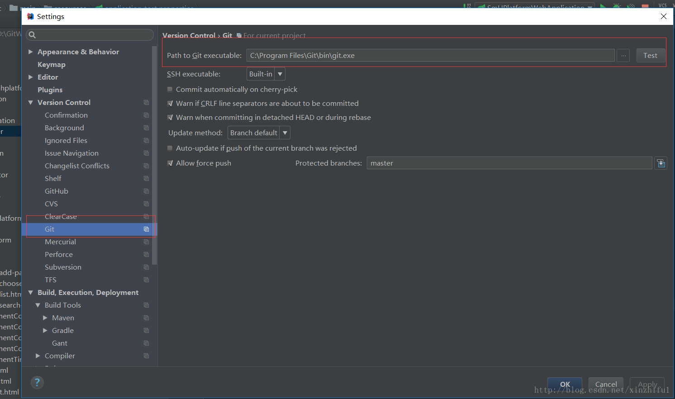Select Plugins in settings tree
This screenshot has height=399, width=675.
[x=50, y=90]
